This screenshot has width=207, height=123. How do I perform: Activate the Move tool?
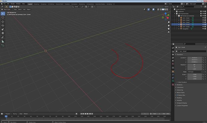point(3,22)
